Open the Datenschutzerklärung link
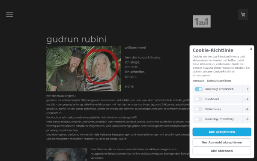The width and height of the screenshot is (257, 161). click(x=219, y=81)
